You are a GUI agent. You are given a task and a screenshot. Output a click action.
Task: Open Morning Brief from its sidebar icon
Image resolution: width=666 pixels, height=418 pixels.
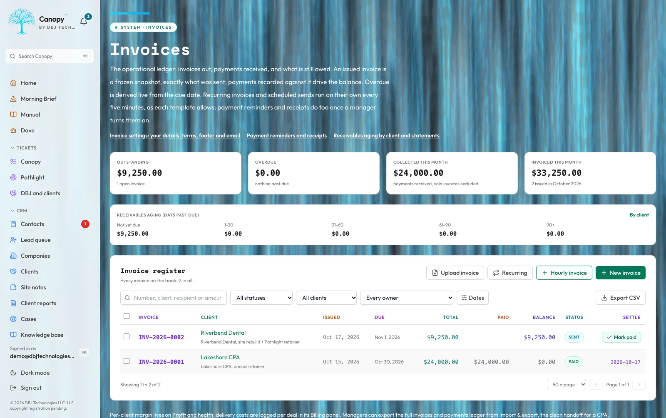pos(13,99)
